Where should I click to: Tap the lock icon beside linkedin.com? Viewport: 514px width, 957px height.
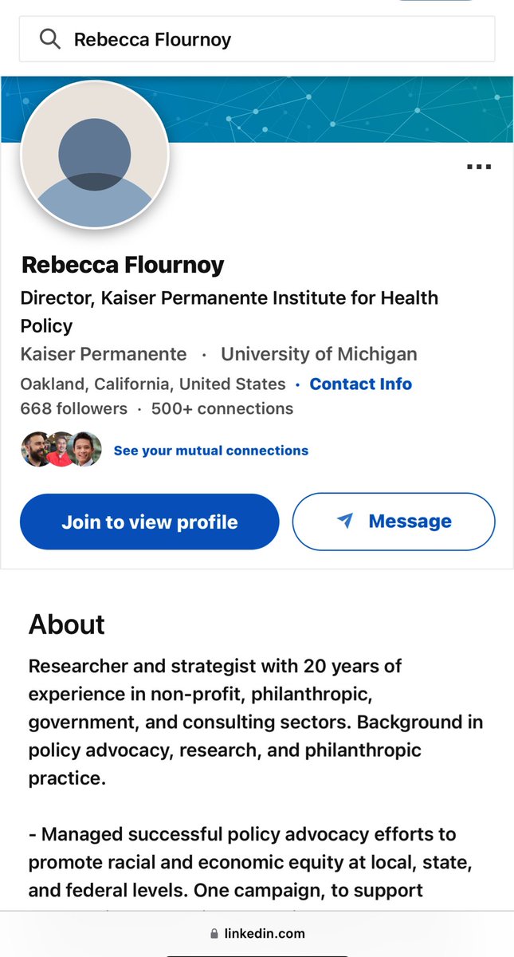(214, 933)
